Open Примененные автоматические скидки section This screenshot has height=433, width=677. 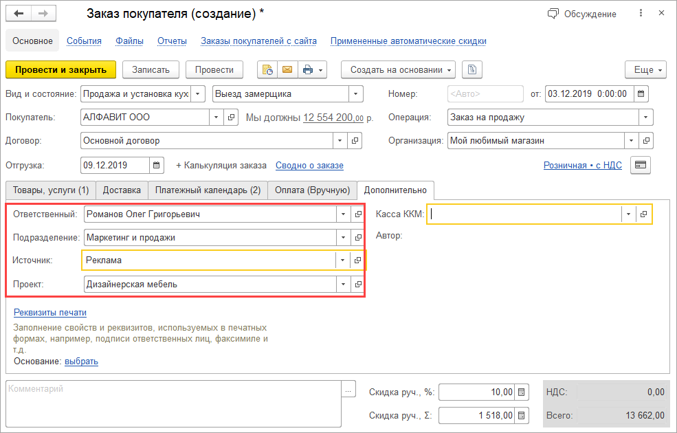point(408,41)
